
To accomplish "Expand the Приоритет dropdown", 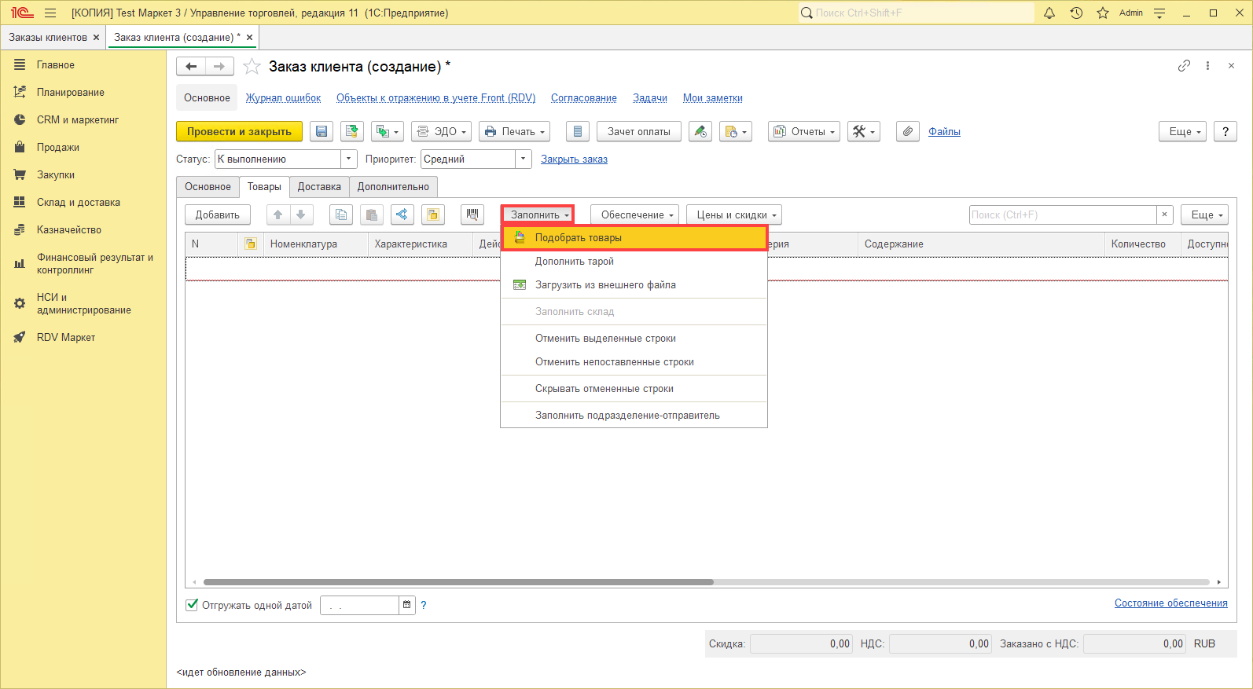I will 524,159.
